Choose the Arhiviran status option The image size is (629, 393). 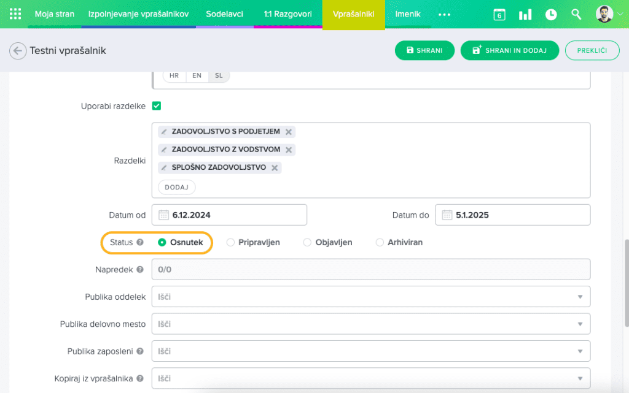380,243
